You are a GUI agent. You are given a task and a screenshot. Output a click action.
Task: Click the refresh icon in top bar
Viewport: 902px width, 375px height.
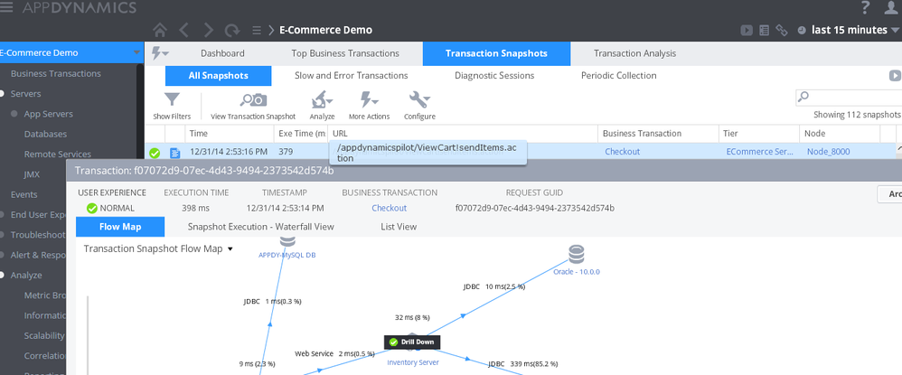coord(233,30)
